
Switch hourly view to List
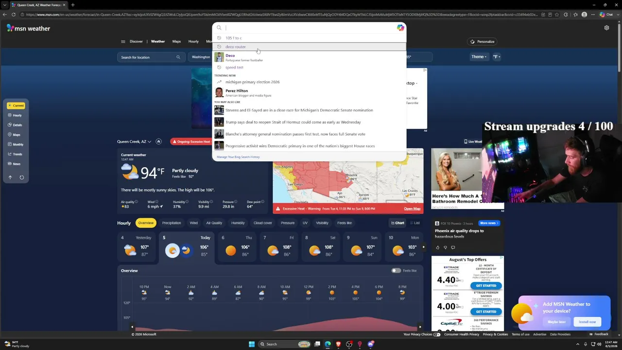(415, 223)
